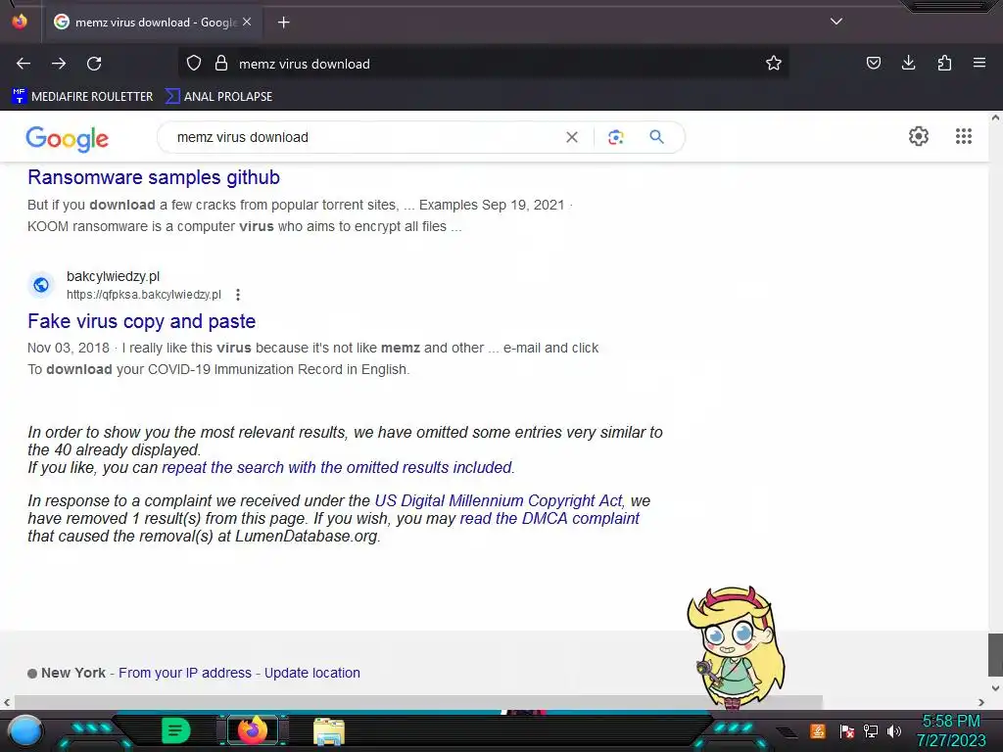Screen dimensions: 1003x752
Task: Open the Ransomware samples github result
Action: [x=154, y=177]
